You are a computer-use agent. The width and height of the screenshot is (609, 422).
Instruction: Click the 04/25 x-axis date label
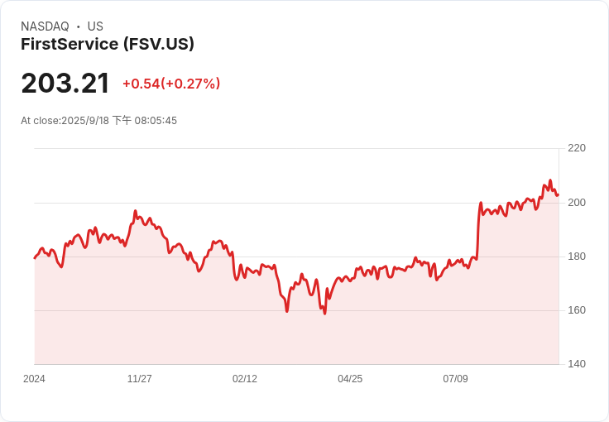350,379
